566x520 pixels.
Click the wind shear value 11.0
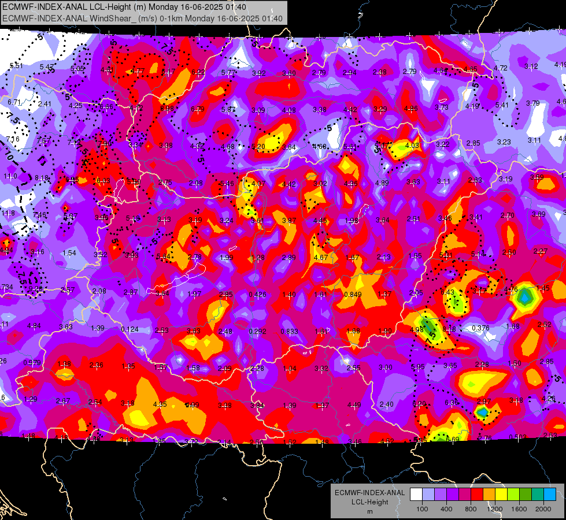pos(10,176)
